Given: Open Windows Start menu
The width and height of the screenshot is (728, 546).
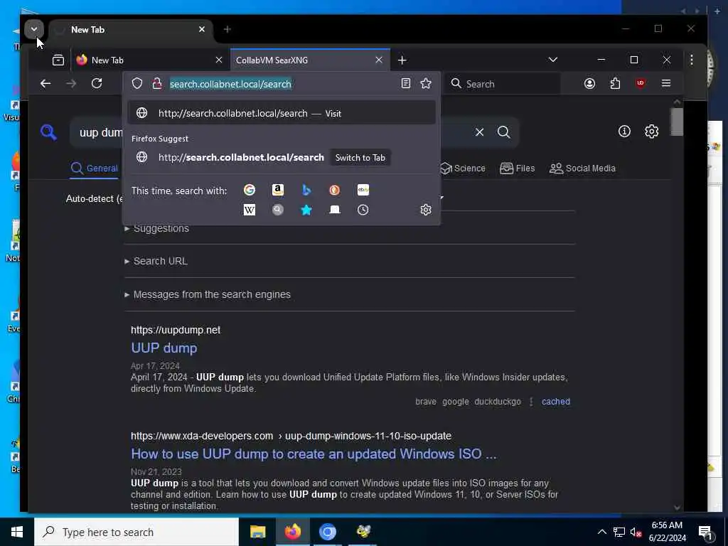Looking at the screenshot, I should [17, 532].
